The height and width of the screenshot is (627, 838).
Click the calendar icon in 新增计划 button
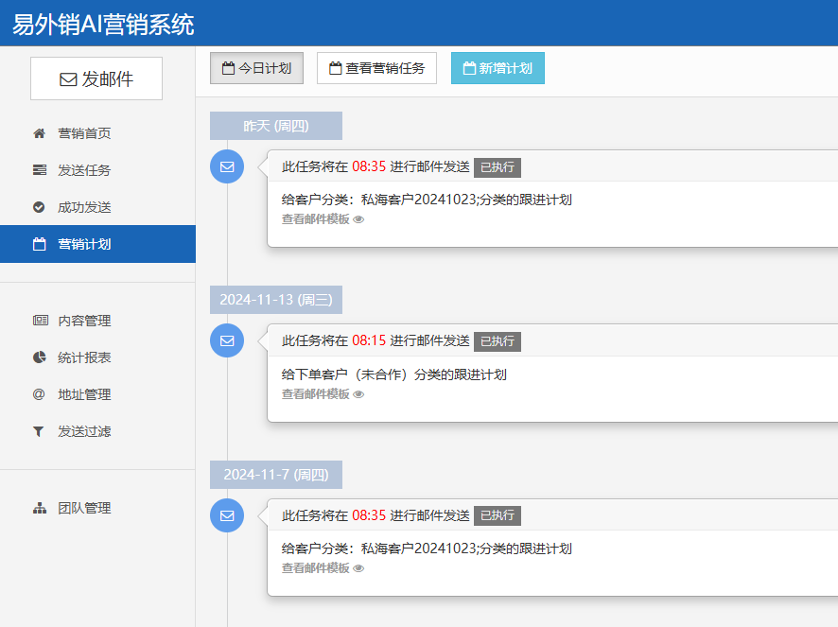[x=469, y=68]
